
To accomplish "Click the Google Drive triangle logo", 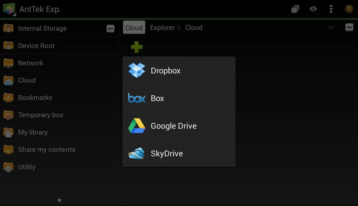I will [x=137, y=126].
